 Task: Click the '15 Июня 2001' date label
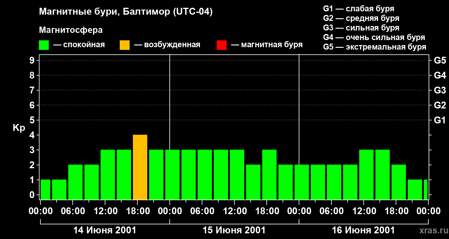coord(234,230)
